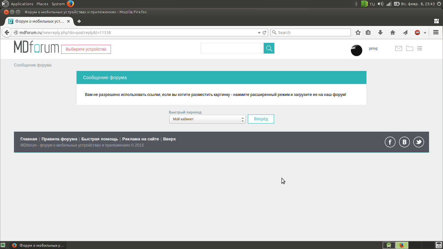443x249 pixels.
Task: Open the private messages envelope icon
Action: pos(399,48)
